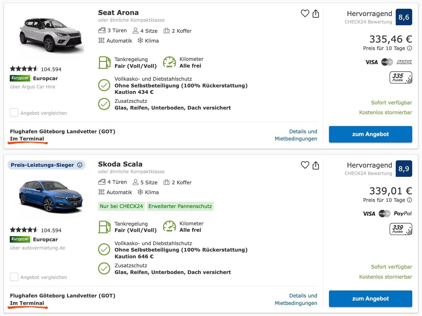
Task: Share the Skoda Scala offer
Action: (x=316, y=165)
